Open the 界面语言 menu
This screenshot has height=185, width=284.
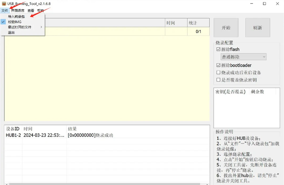point(18,10)
